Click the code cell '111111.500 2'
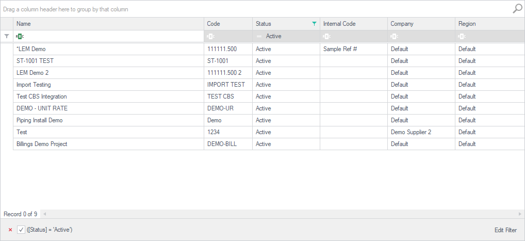Image resolution: width=525 pixels, height=241 pixels. [x=228, y=73]
